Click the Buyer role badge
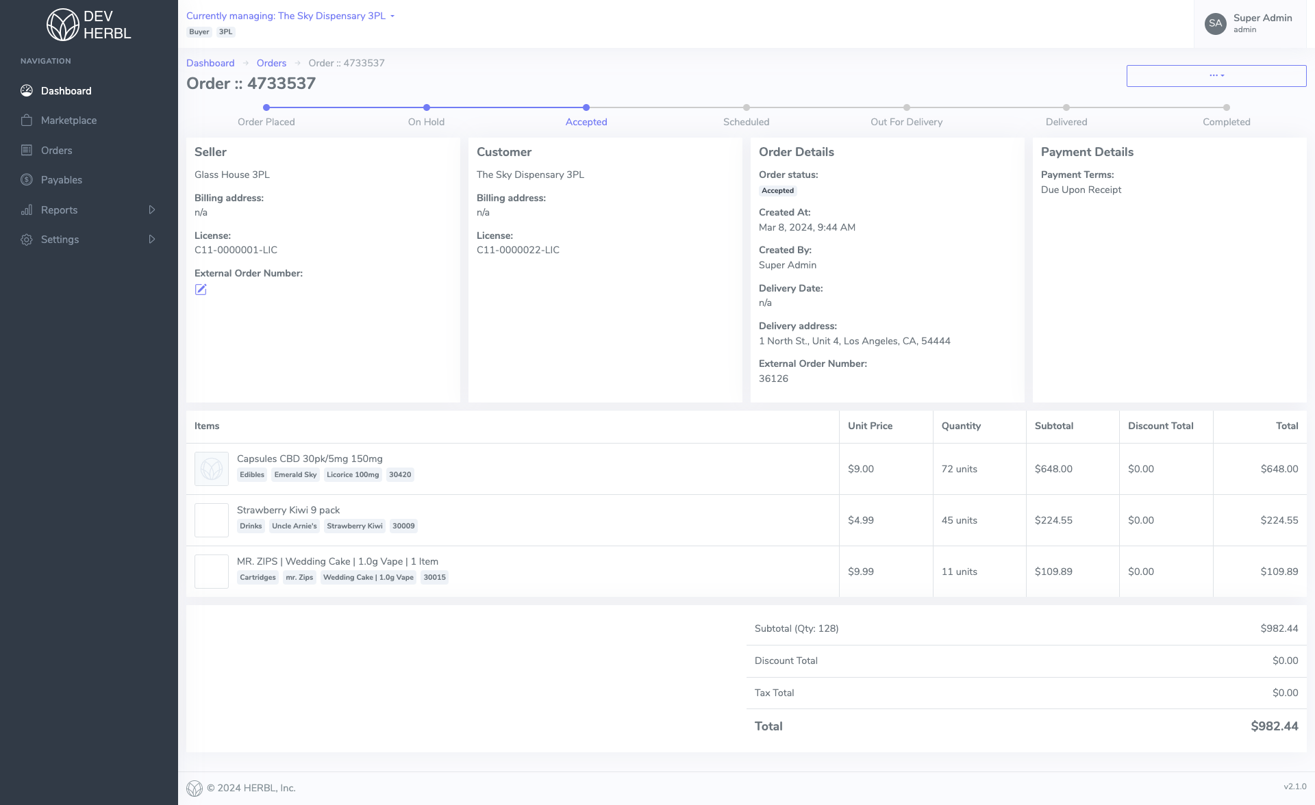This screenshot has width=1315, height=805. click(199, 32)
